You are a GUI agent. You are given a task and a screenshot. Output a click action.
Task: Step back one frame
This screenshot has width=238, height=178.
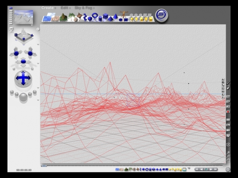click(201, 169)
